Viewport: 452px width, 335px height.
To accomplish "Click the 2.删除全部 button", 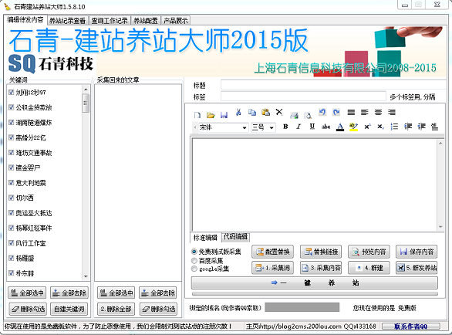I will (116, 309).
